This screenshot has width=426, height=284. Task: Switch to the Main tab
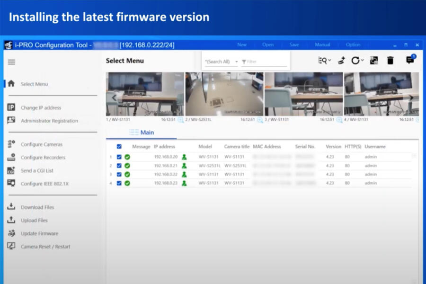pyautogui.click(x=141, y=133)
